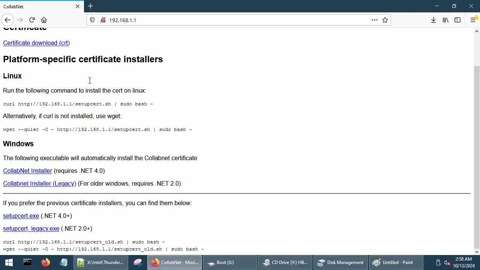This screenshot has height=270, width=480.
Task: Open the Downloads panel arrow icon
Action: (x=433, y=20)
